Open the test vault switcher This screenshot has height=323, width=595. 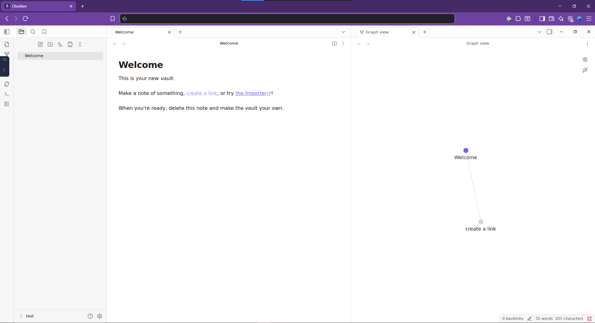27,316
